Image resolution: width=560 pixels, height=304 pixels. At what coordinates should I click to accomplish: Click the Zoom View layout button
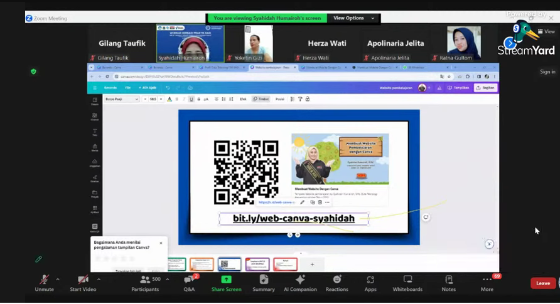pyautogui.click(x=546, y=32)
